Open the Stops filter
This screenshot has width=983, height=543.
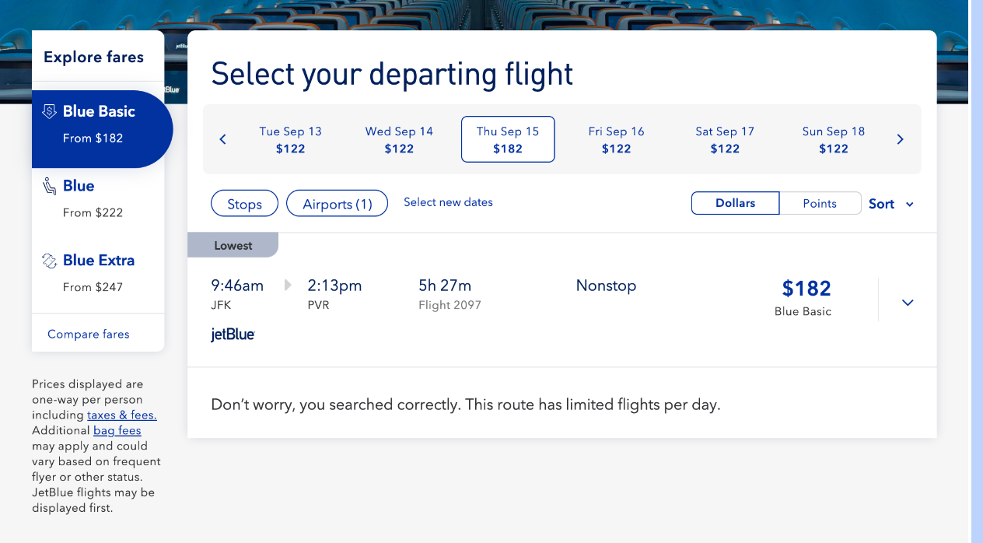tap(244, 204)
